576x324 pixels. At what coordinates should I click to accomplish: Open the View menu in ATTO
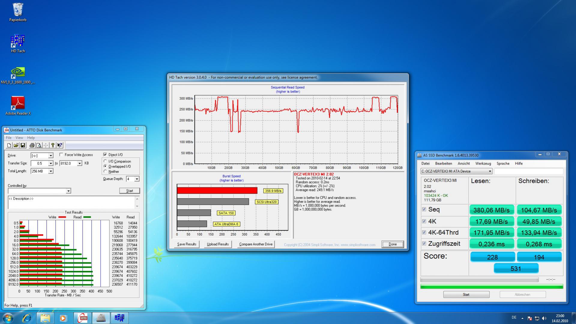click(19, 138)
